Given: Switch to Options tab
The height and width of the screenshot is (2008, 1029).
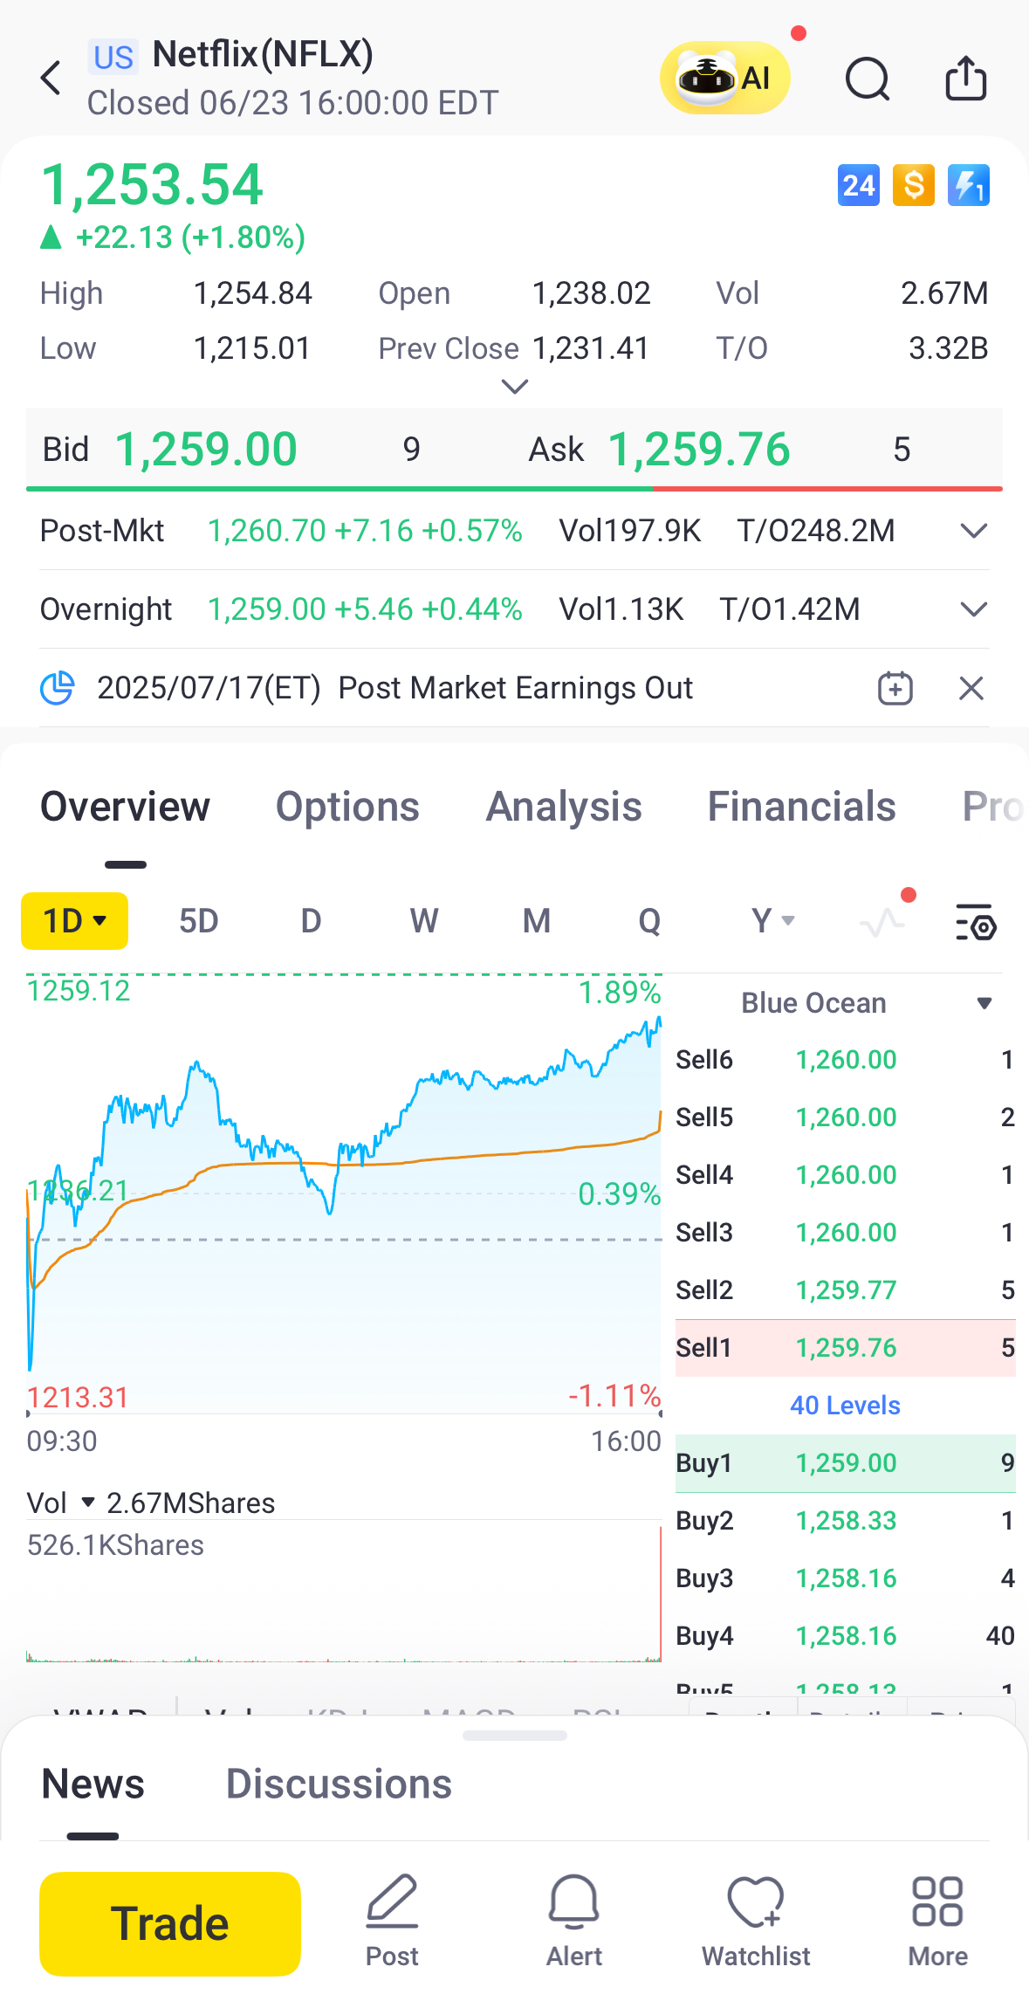Looking at the screenshot, I should point(347,807).
